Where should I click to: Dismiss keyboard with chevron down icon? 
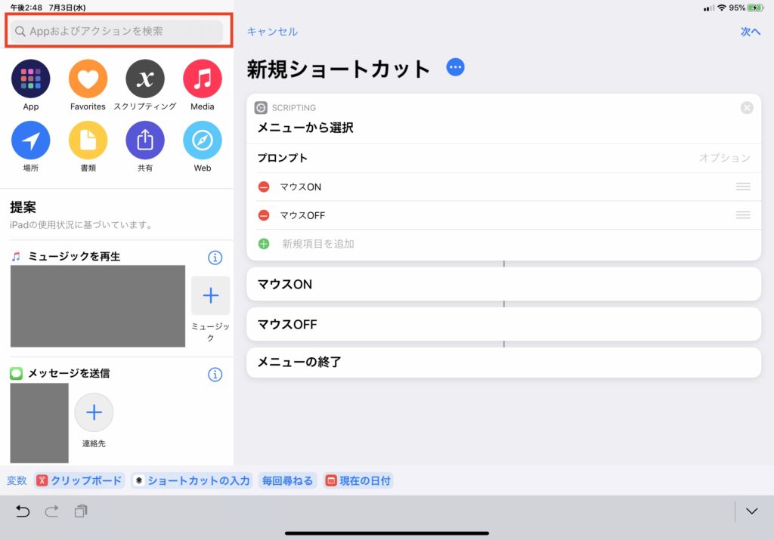751,511
